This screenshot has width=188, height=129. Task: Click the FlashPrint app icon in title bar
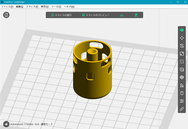[2, 2]
